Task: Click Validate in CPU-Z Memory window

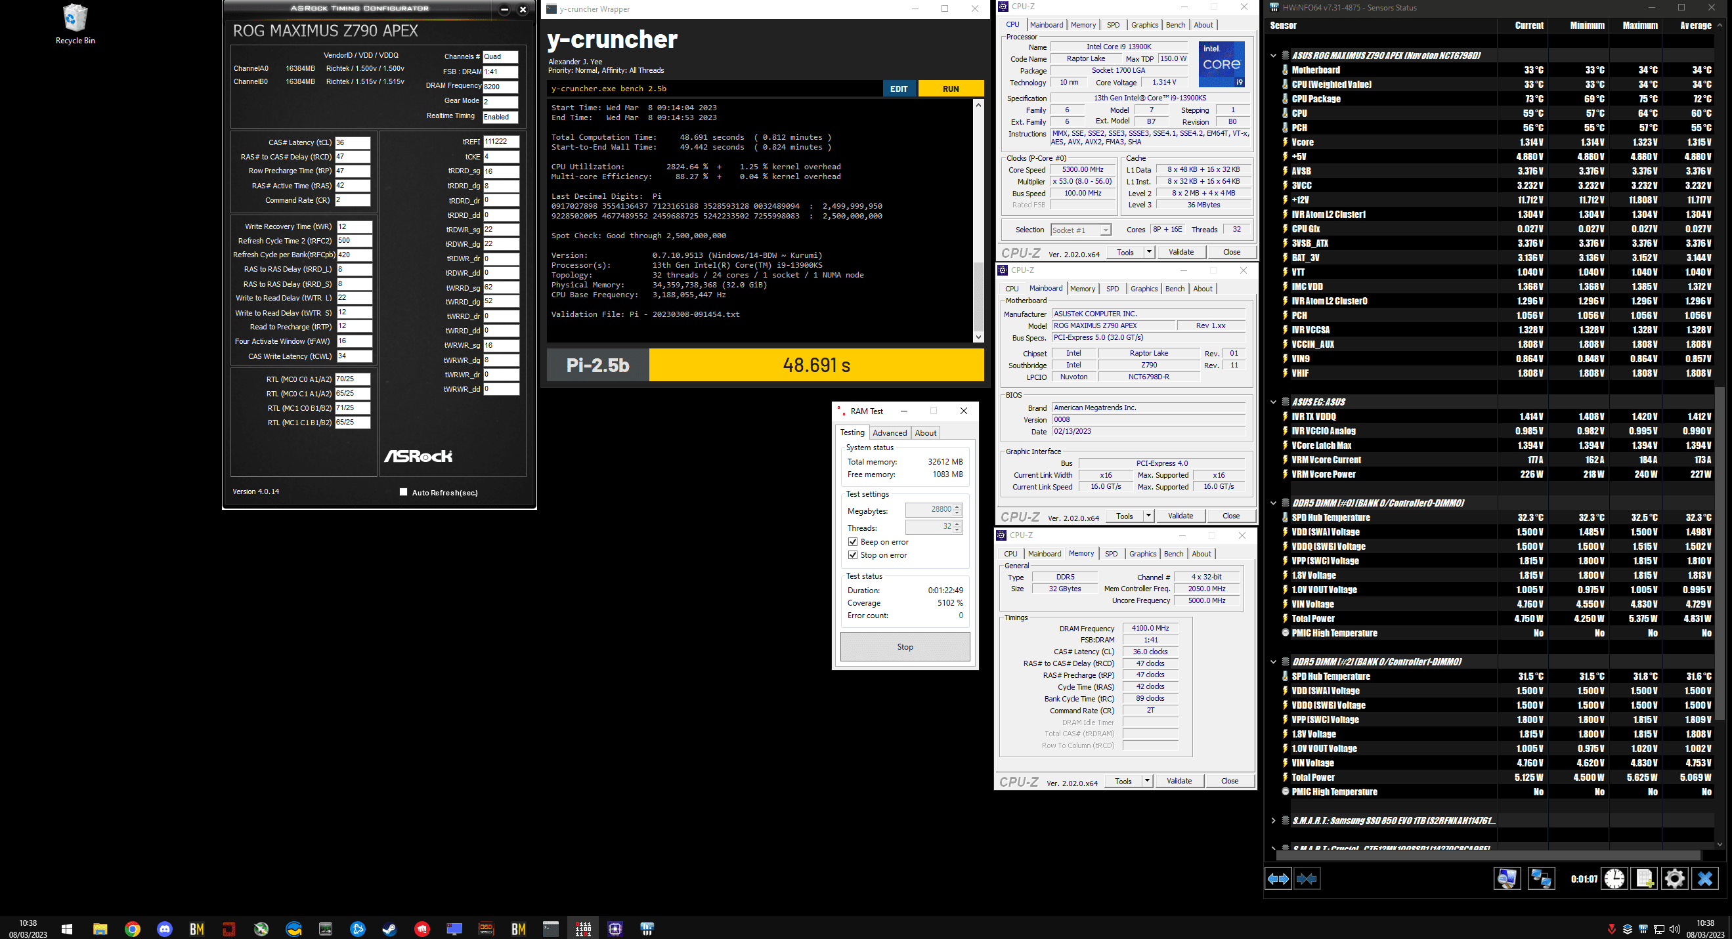Action: 1179,781
